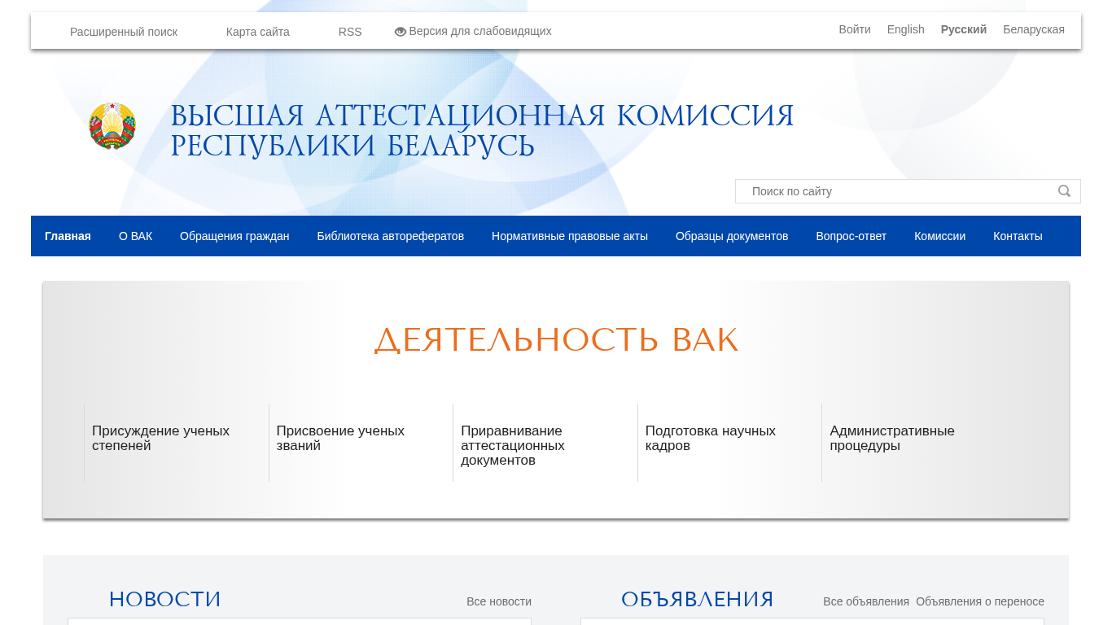1112x625 pixels.
Task: Open Присвоение ученых званий section
Action: coord(340,438)
